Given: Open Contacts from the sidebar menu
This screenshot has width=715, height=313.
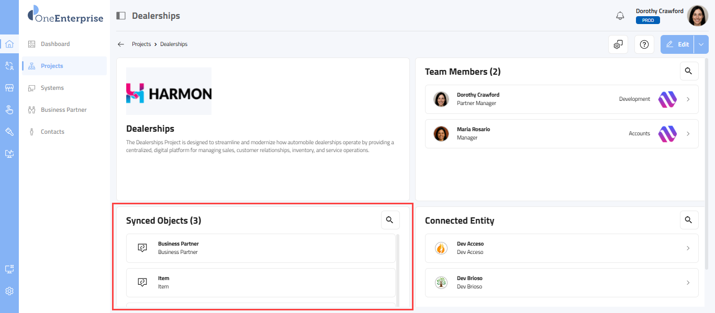Looking at the screenshot, I should pos(52,132).
